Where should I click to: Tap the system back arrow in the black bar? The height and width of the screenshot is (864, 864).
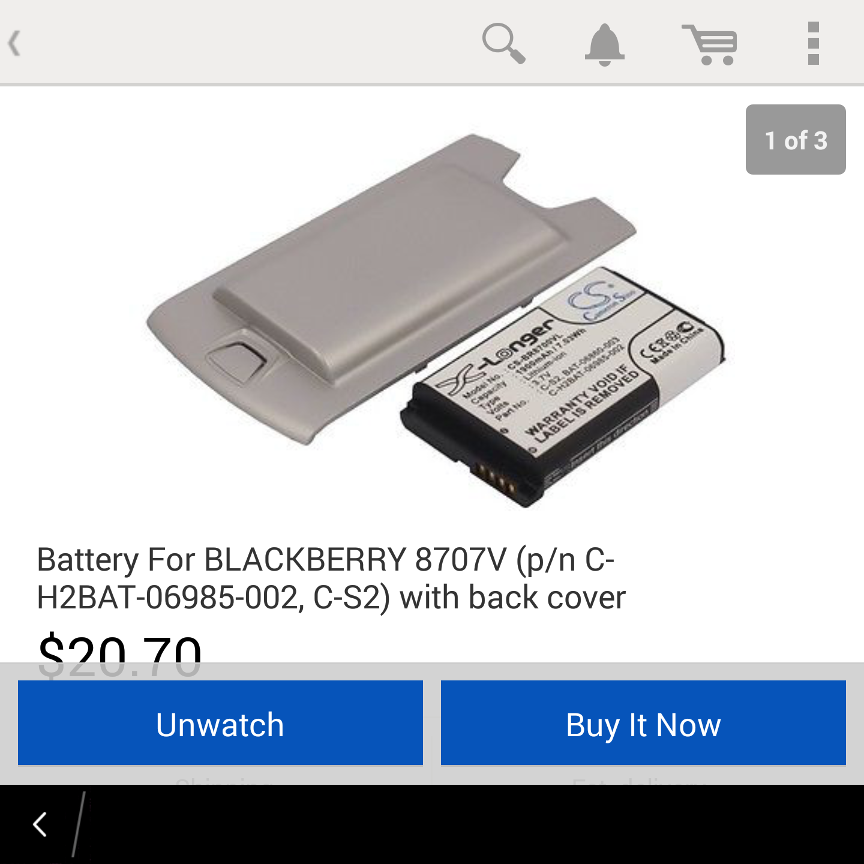[40, 824]
